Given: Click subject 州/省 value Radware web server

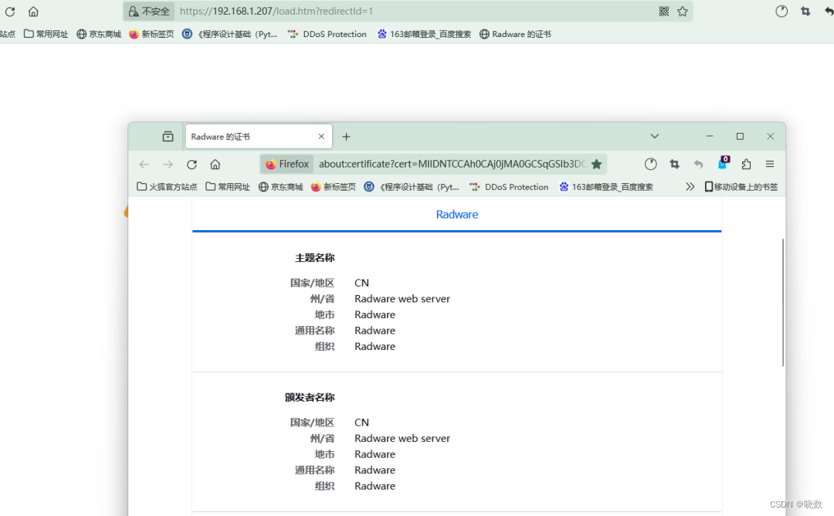Looking at the screenshot, I should pos(402,299).
